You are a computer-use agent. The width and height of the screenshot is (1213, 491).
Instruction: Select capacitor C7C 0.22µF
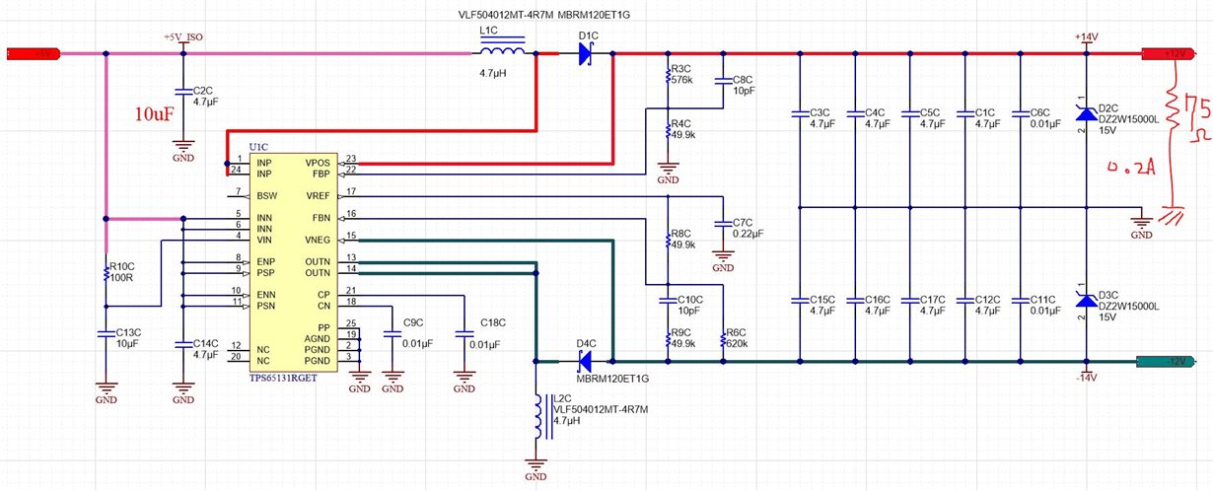[x=723, y=223]
